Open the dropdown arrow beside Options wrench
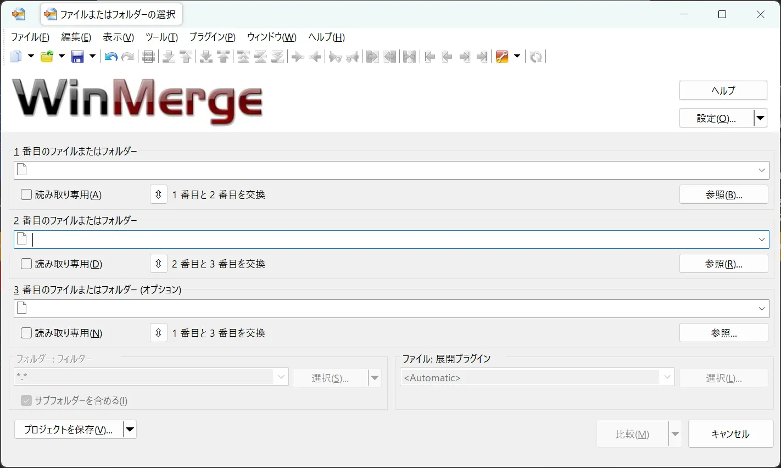This screenshot has width=781, height=468. [x=517, y=56]
